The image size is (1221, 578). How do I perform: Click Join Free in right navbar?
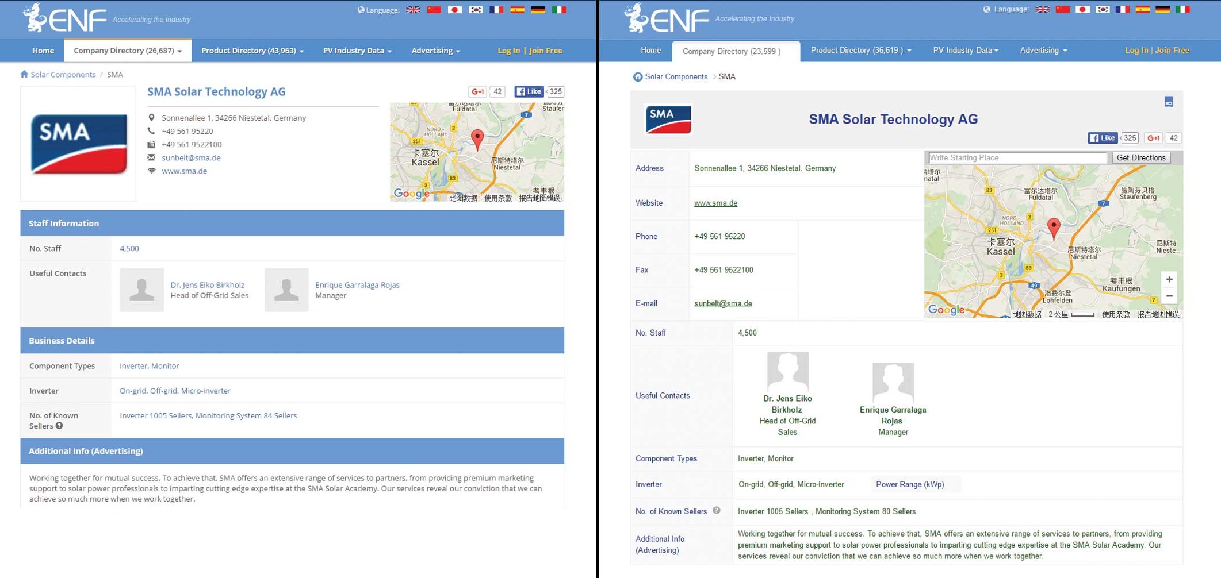pyautogui.click(x=1172, y=50)
